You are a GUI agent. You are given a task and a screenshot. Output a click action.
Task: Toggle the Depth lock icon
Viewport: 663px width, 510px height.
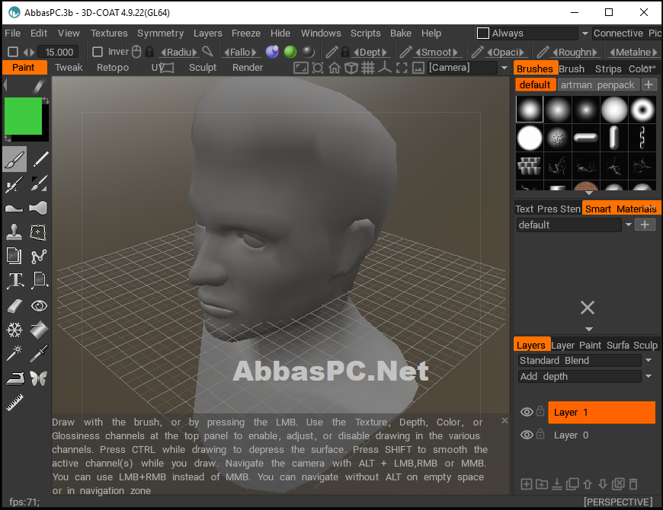tap(345, 52)
